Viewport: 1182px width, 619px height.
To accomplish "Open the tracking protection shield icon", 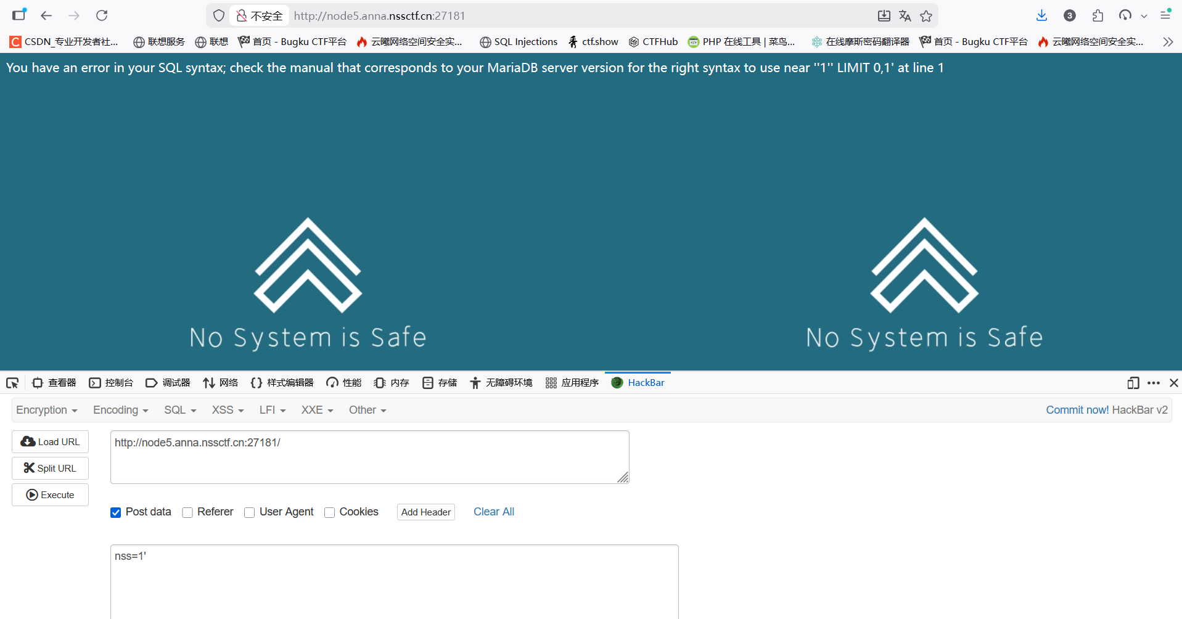I will [219, 16].
